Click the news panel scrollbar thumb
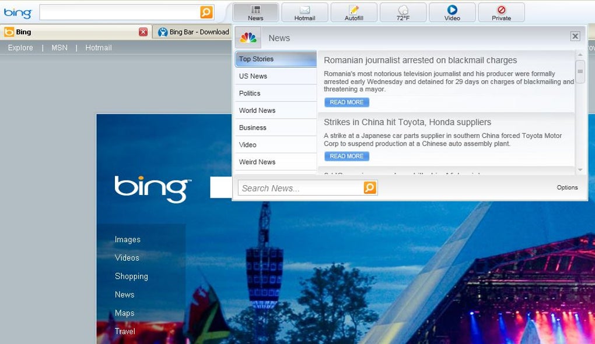This screenshot has width=595, height=344. [x=580, y=71]
